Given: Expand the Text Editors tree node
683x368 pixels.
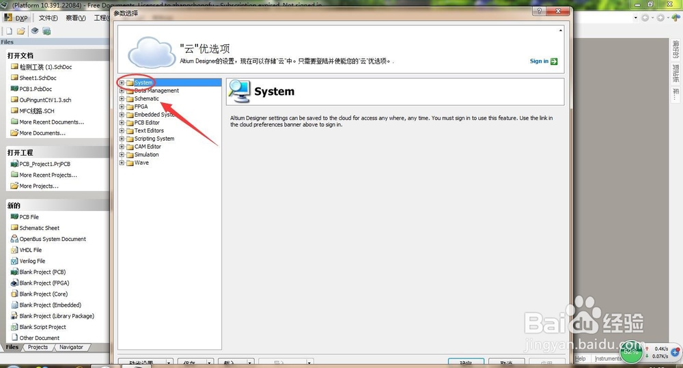Looking at the screenshot, I should pos(122,130).
